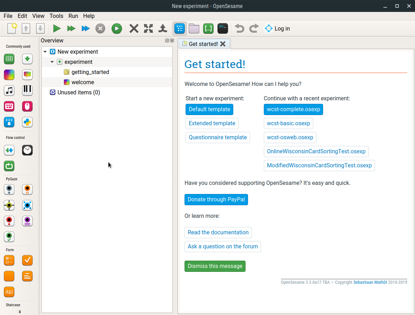Select the pink mouse response icon

27,106
